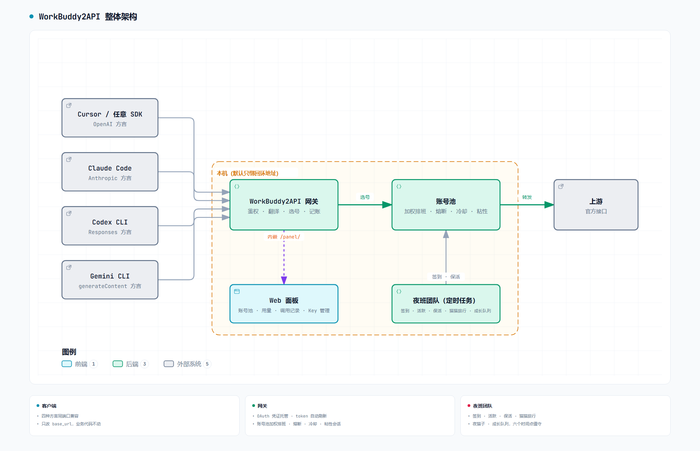This screenshot has height=451, width=700.
Task: Select the Gemini CLI node title
Action: 110,276
